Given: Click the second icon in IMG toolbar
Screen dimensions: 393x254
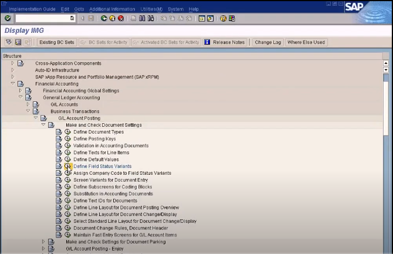Looking at the screenshot, I should [18, 42].
